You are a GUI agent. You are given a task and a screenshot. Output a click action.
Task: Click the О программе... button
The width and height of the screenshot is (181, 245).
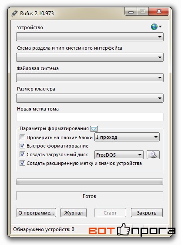coord(36,213)
